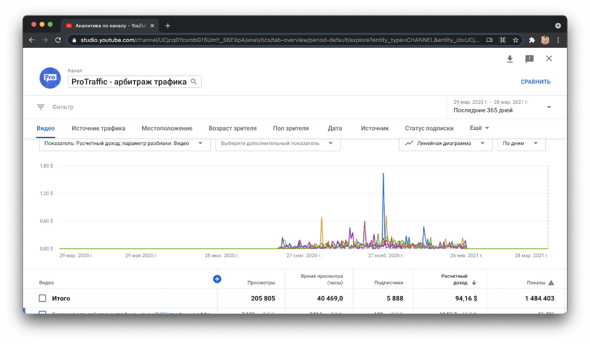Open the send feedback icon
The width and height of the screenshot is (590, 344).
point(529,59)
